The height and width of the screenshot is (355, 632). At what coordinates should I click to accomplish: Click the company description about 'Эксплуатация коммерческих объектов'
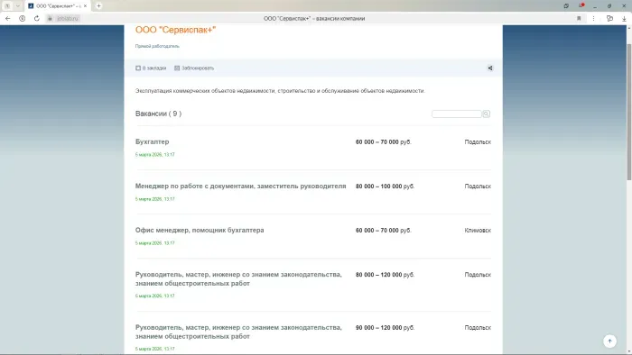point(280,91)
